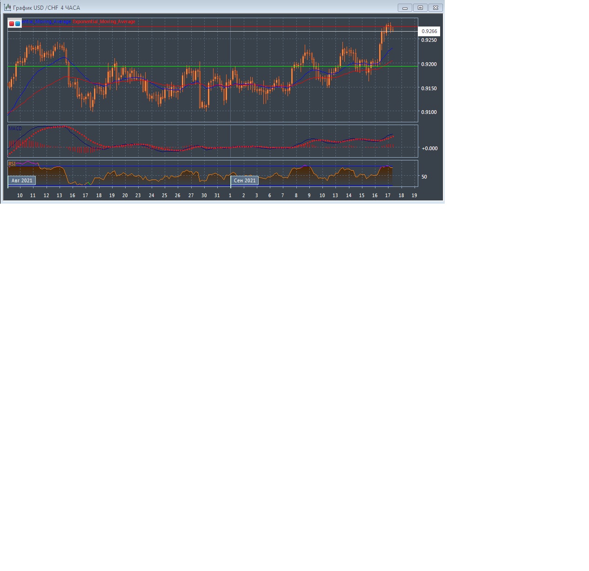589x571 pixels.
Task: Click the +0.000 MACD axis value
Action: click(429, 148)
